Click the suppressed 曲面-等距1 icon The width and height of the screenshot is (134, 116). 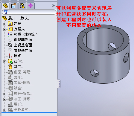(x=10, y=72)
